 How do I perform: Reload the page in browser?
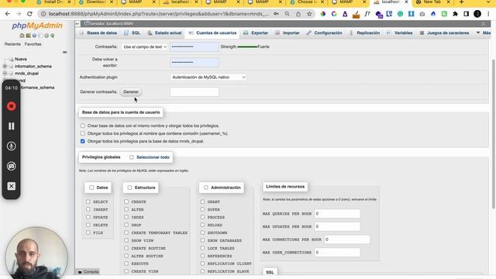(x=29, y=14)
